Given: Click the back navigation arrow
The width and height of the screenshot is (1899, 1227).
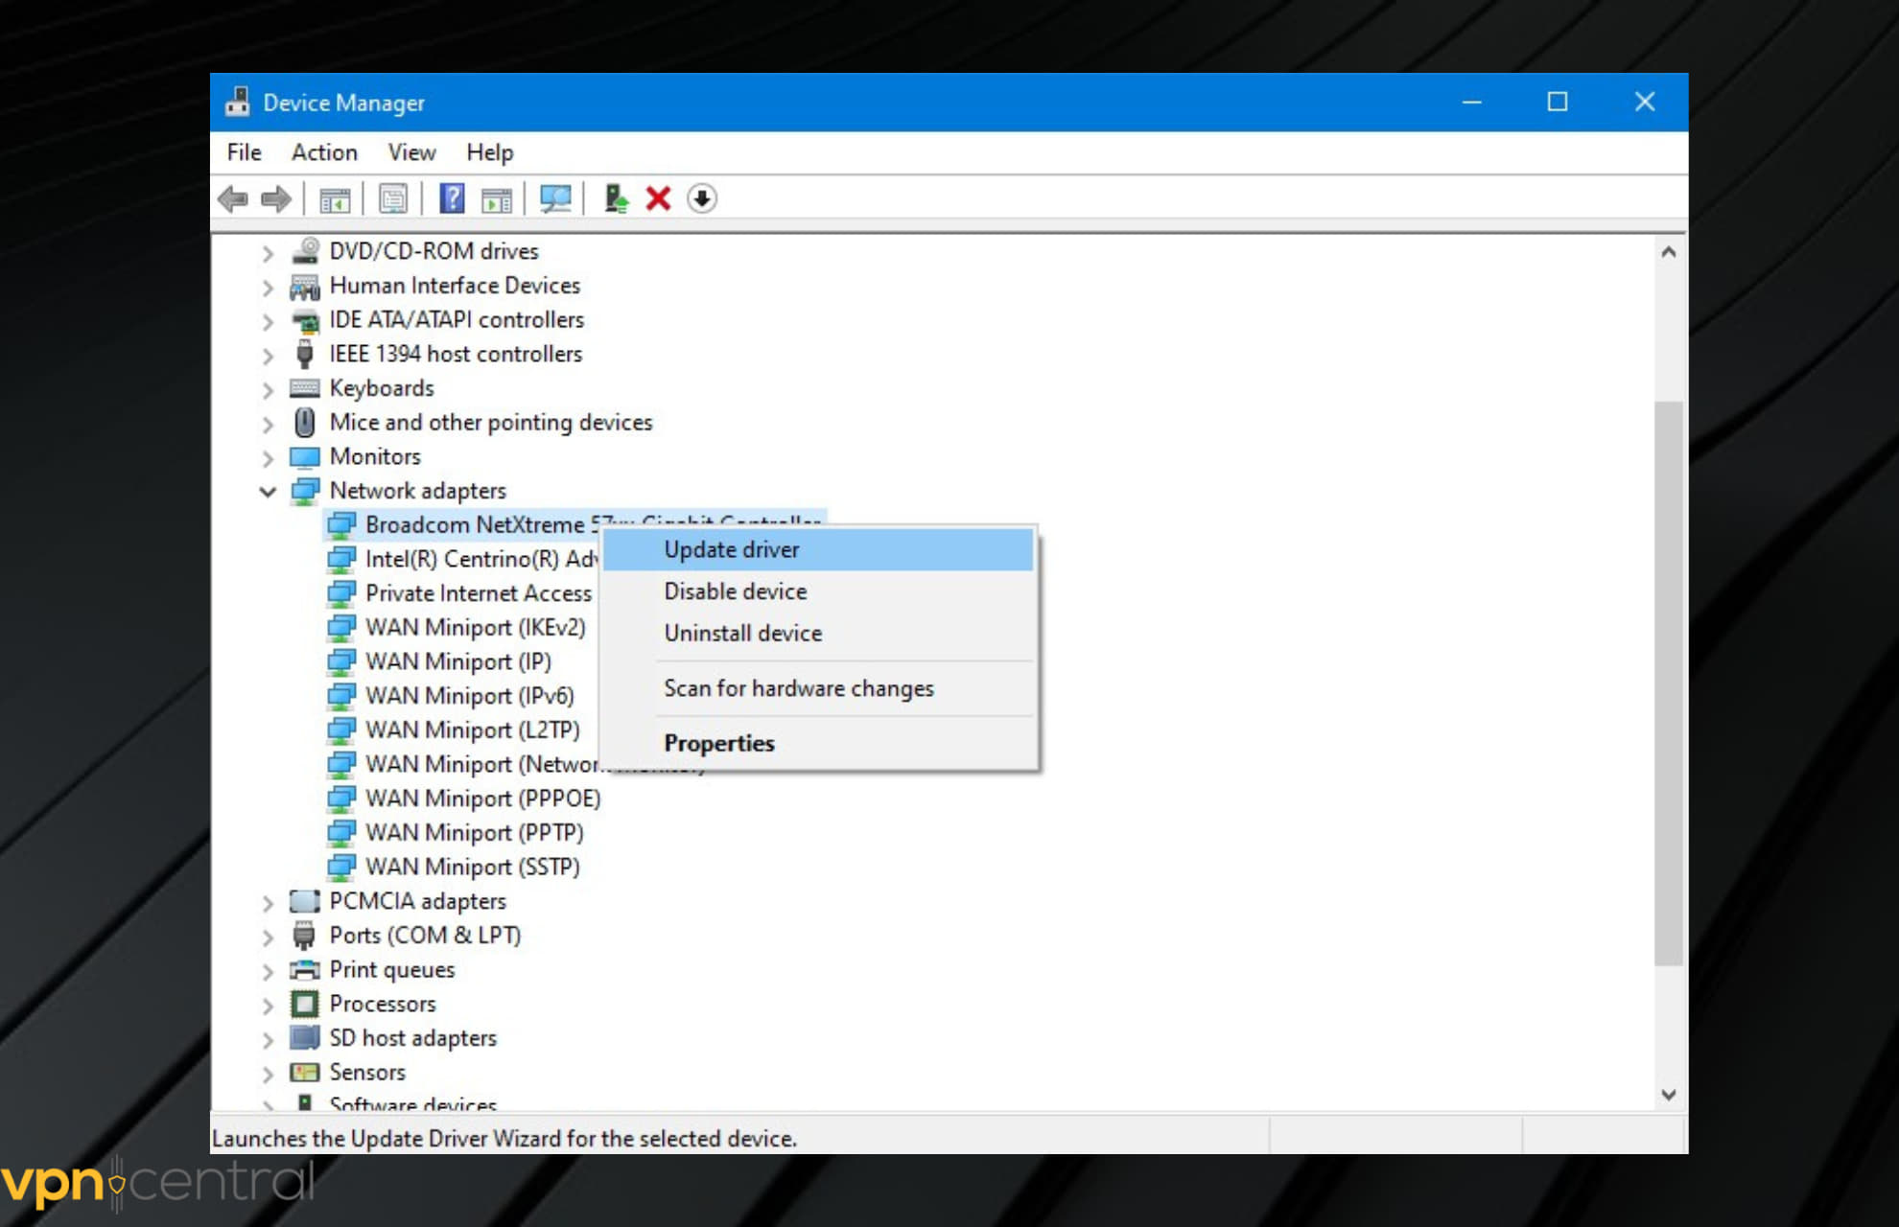Looking at the screenshot, I should click(x=235, y=198).
